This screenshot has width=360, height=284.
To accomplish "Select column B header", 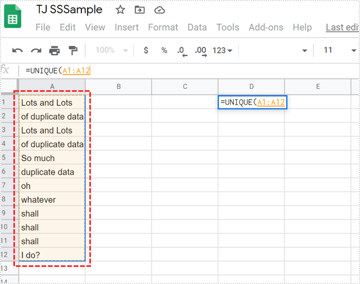I will (x=118, y=86).
